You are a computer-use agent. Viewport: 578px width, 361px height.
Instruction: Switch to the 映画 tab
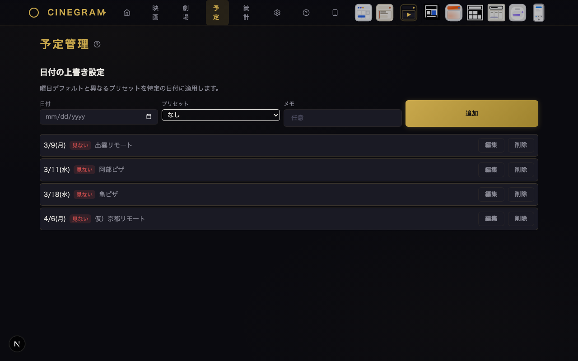click(155, 13)
